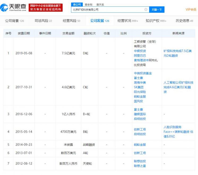
Task: Click 创新工场 in the B轮 row
Action: 140,129
